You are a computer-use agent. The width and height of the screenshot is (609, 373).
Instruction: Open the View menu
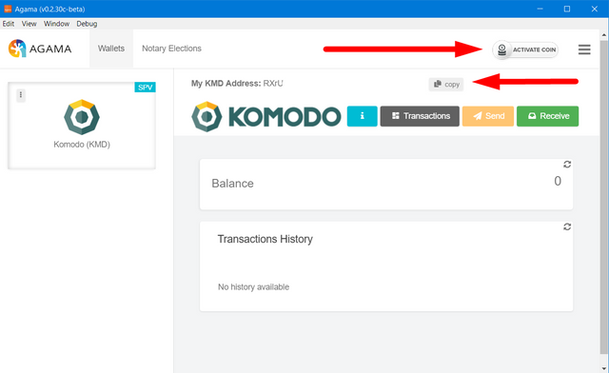(29, 24)
